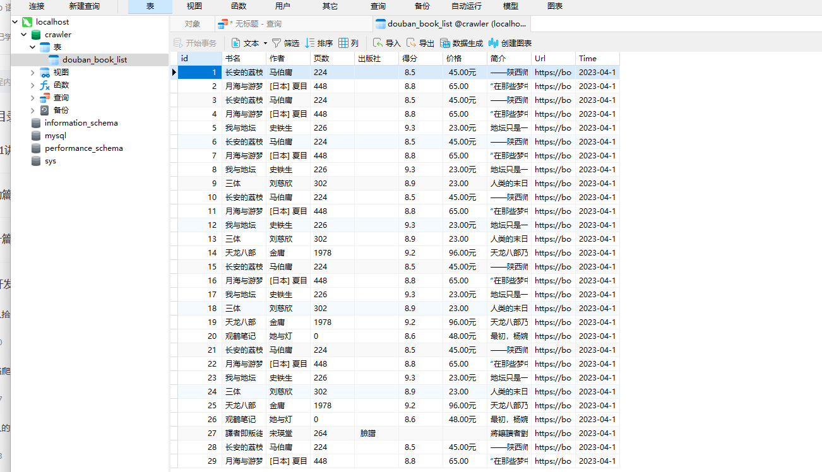This screenshot has height=472, width=822.
Task: Click the 出版社 column header
Action: tap(376, 59)
